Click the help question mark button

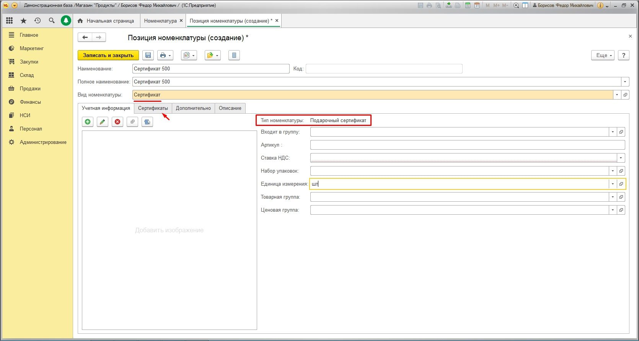click(624, 55)
